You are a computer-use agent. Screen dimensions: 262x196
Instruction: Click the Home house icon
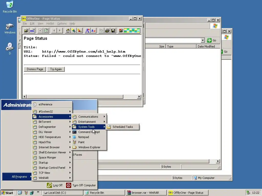[68, 31]
